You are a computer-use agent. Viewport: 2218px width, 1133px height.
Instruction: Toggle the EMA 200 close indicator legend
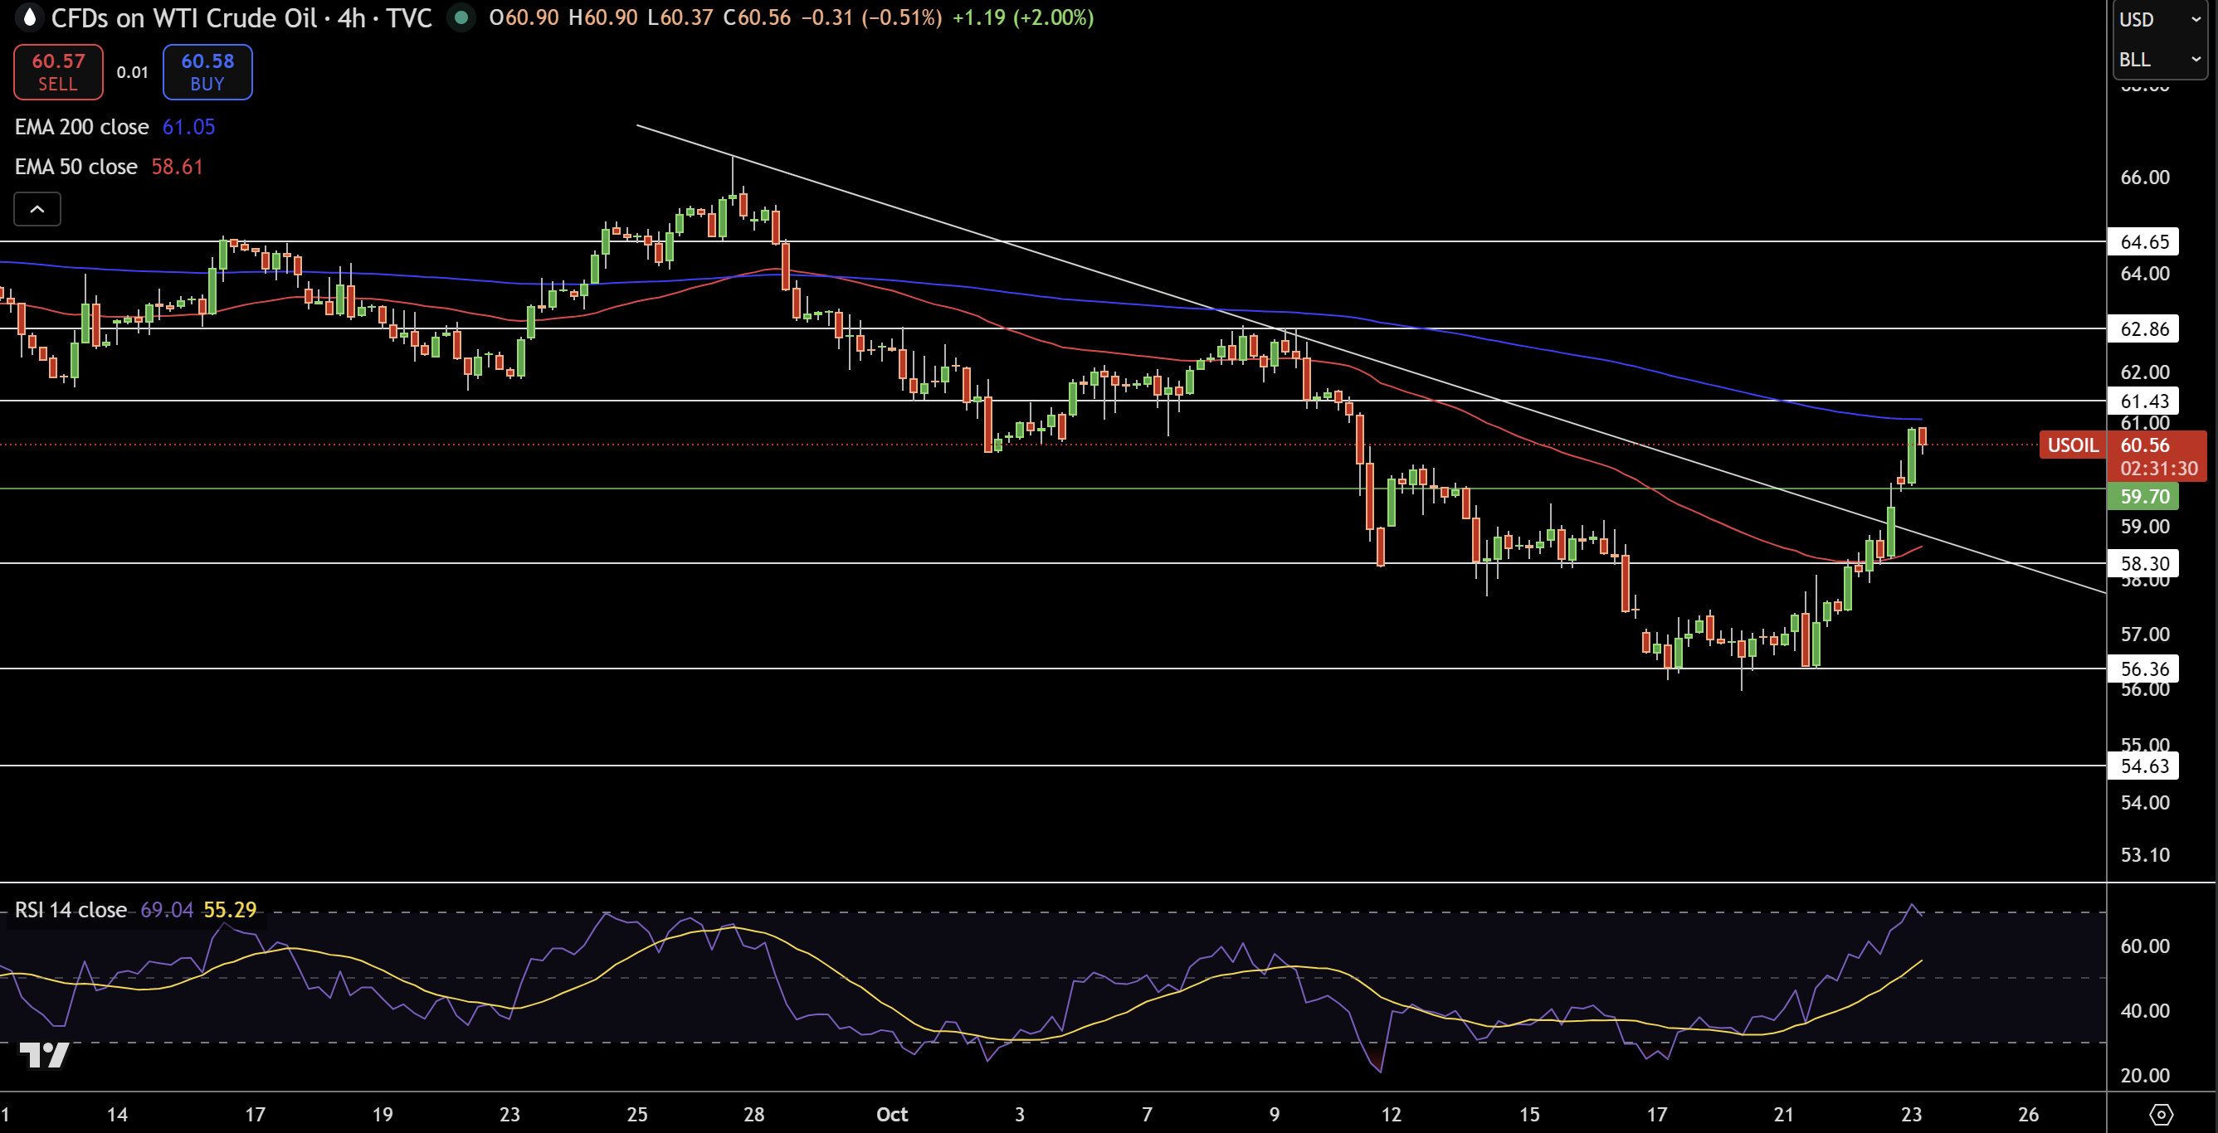coord(82,127)
